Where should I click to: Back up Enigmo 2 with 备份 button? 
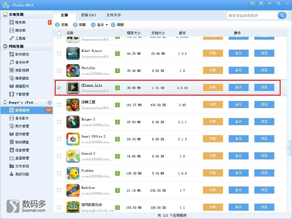pos(239,122)
